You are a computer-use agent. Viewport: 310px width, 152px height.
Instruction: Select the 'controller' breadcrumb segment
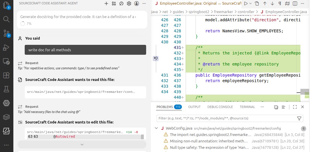pyautogui.click(x=246, y=12)
